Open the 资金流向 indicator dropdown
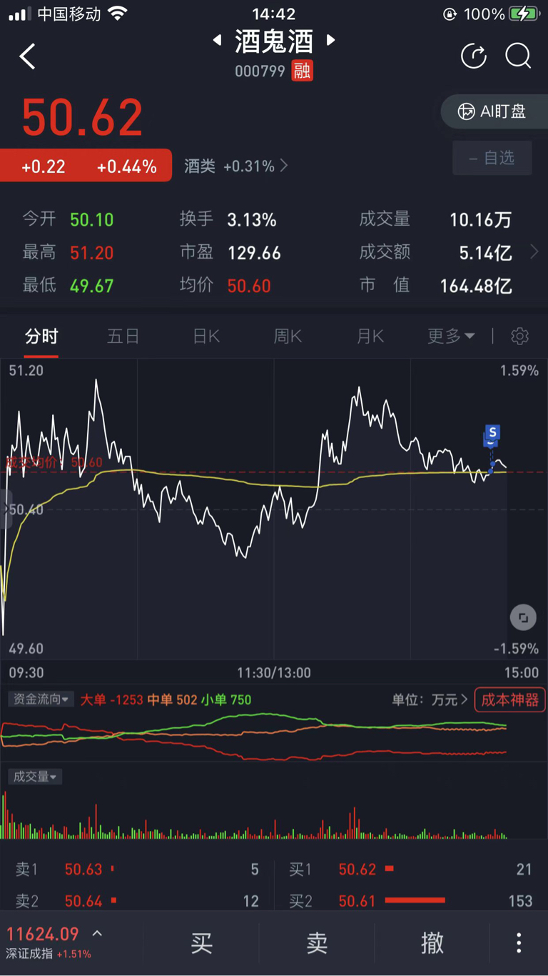548x976 pixels. [39, 699]
